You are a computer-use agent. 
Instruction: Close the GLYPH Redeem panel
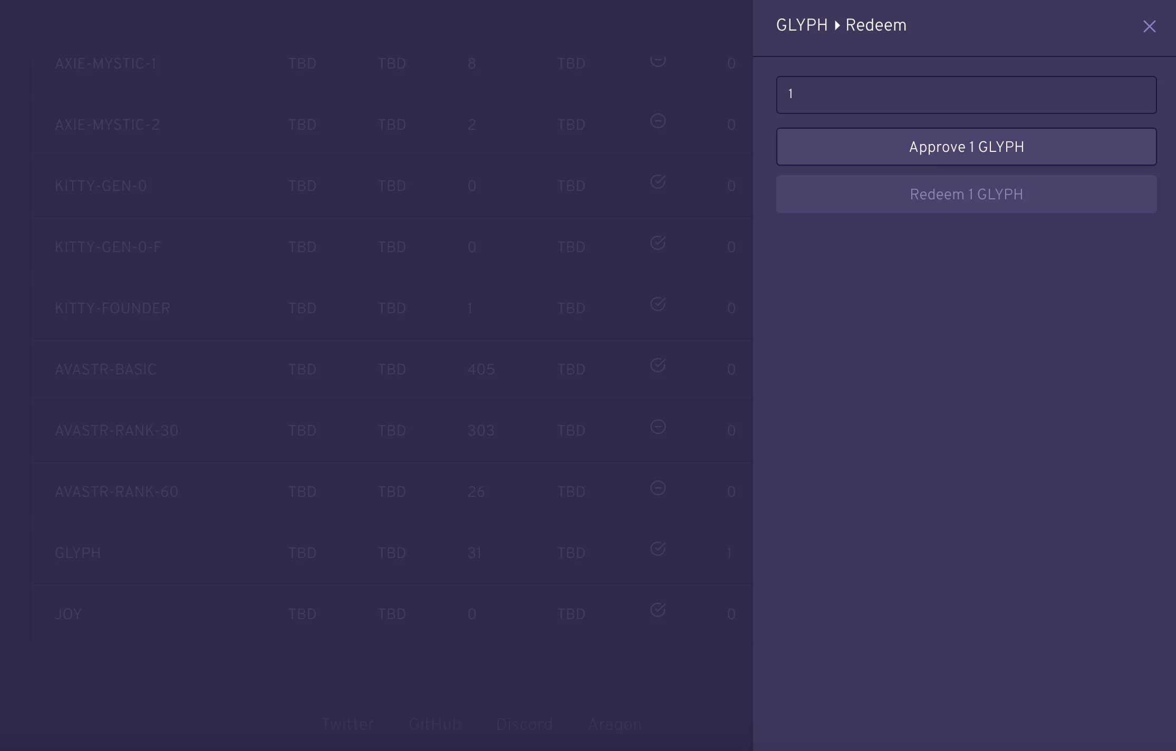click(x=1149, y=26)
